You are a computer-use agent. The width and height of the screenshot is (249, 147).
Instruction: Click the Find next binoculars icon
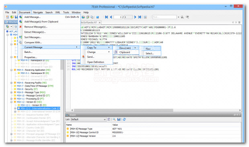click(182, 17)
